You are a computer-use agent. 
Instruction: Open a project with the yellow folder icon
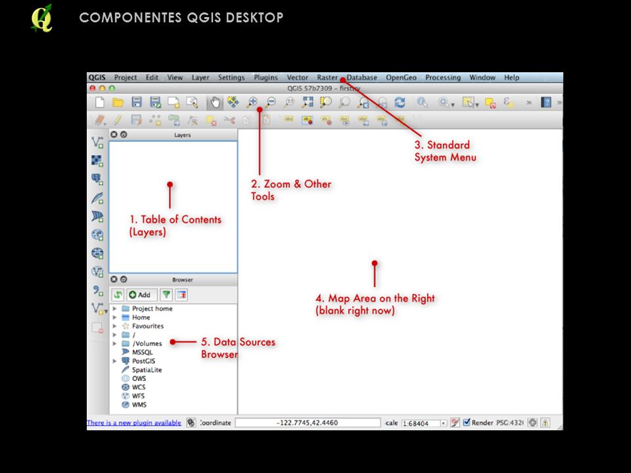118,102
